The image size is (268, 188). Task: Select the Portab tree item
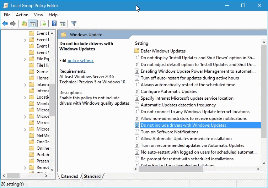pos(43,155)
